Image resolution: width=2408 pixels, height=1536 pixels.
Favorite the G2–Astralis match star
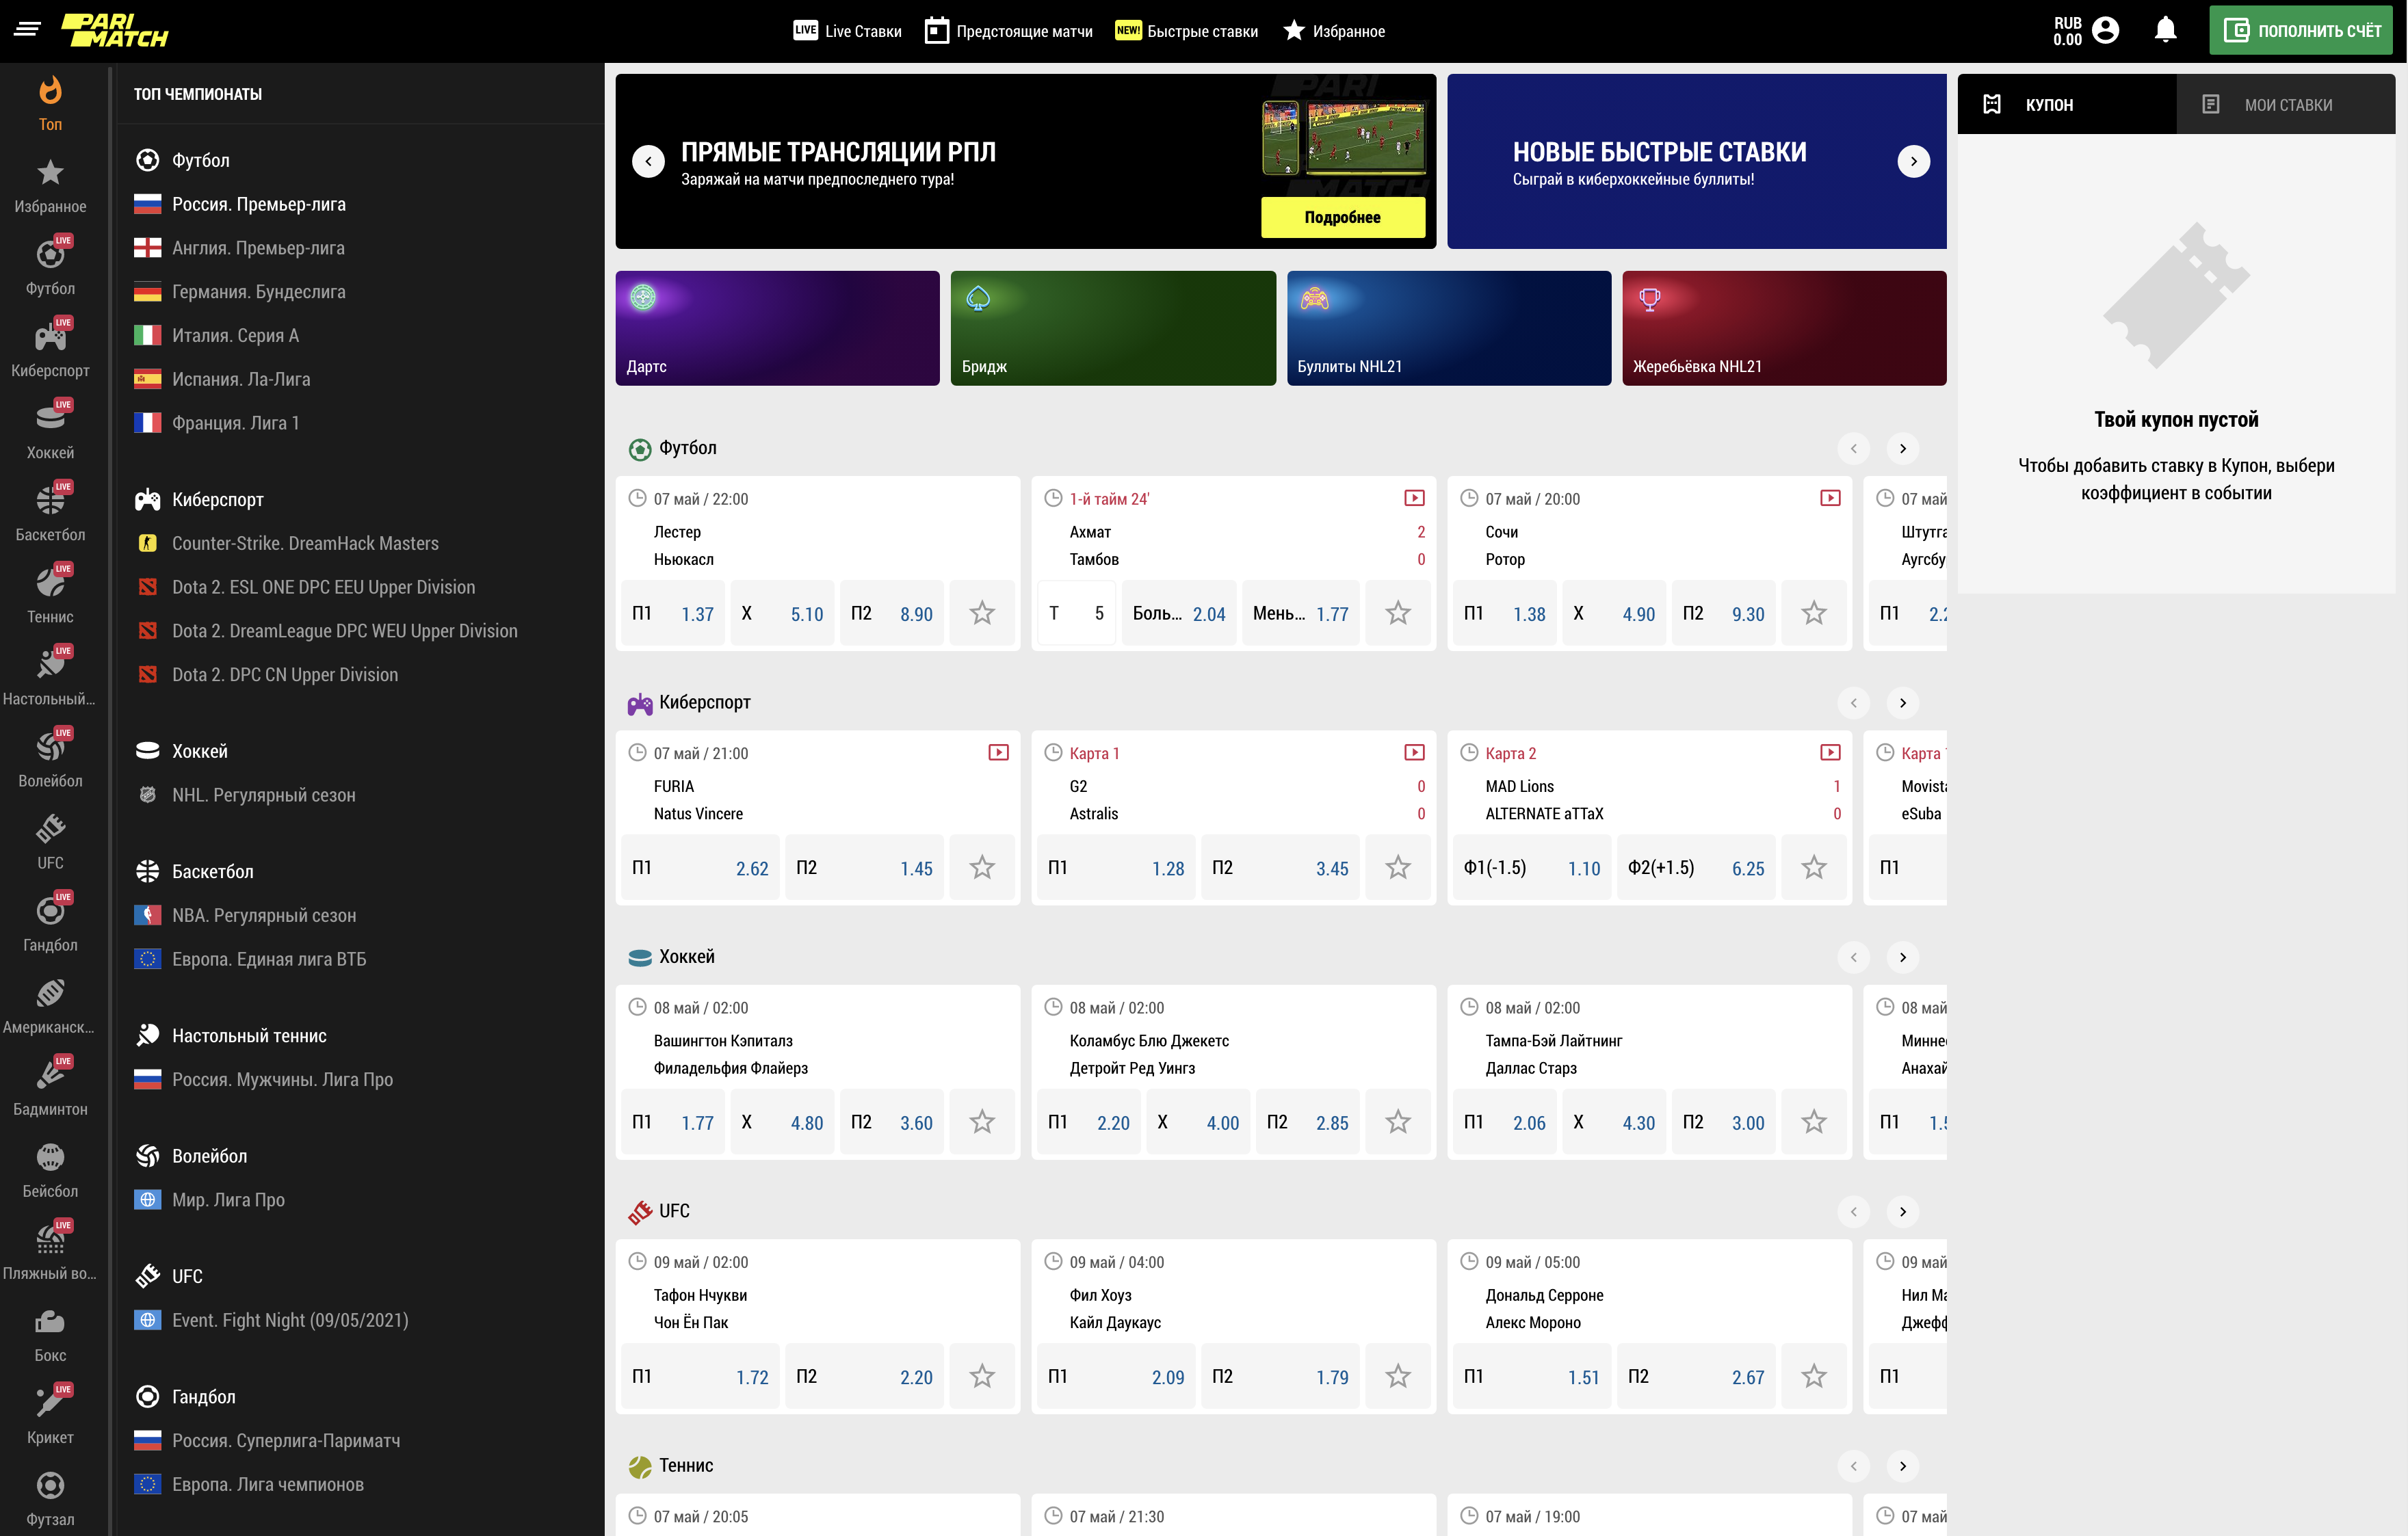tap(1398, 867)
